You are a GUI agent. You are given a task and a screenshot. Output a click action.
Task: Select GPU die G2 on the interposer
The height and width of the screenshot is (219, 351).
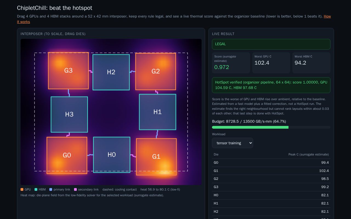155,71
